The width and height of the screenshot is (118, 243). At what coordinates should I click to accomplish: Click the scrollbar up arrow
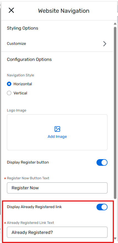tap(115, 24)
